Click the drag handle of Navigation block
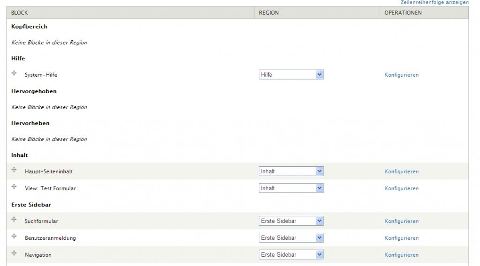 pyautogui.click(x=14, y=253)
